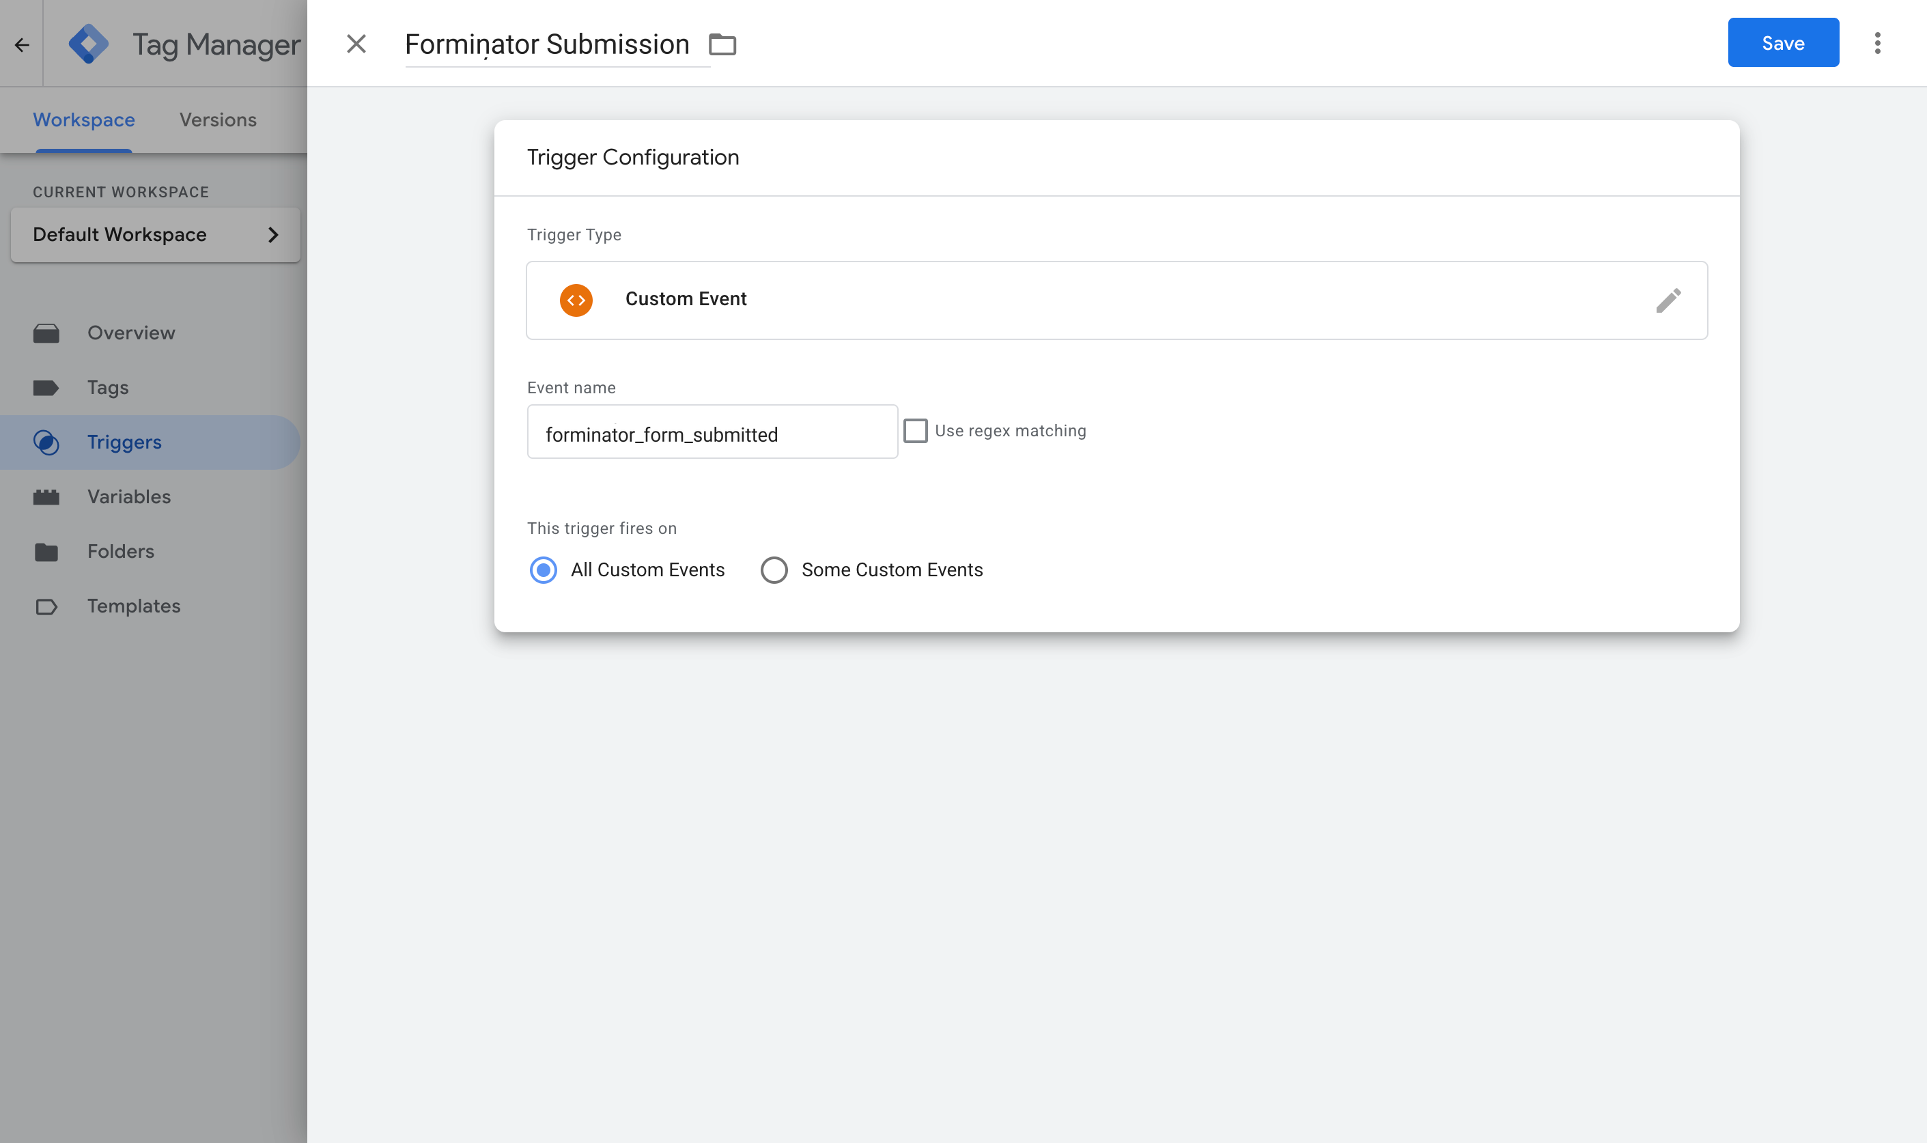Edit the trigger type pencil icon
This screenshot has height=1143, width=1927.
1668,300
